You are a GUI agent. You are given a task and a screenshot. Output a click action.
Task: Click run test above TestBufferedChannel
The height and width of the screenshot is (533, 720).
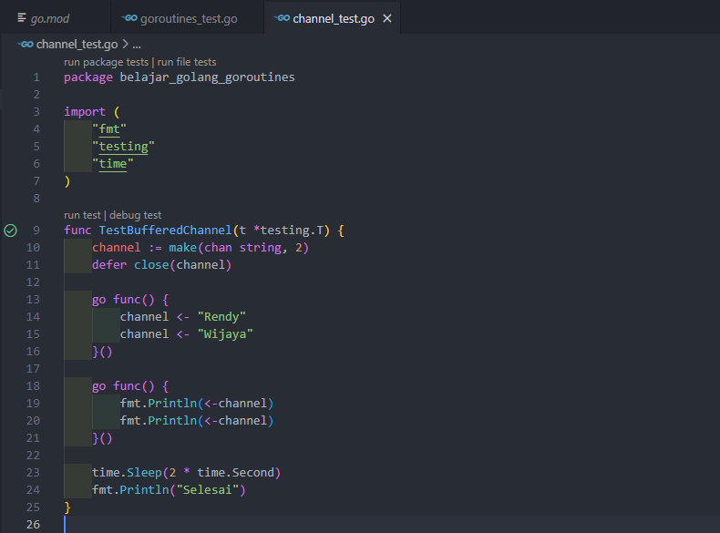point(82,215)
